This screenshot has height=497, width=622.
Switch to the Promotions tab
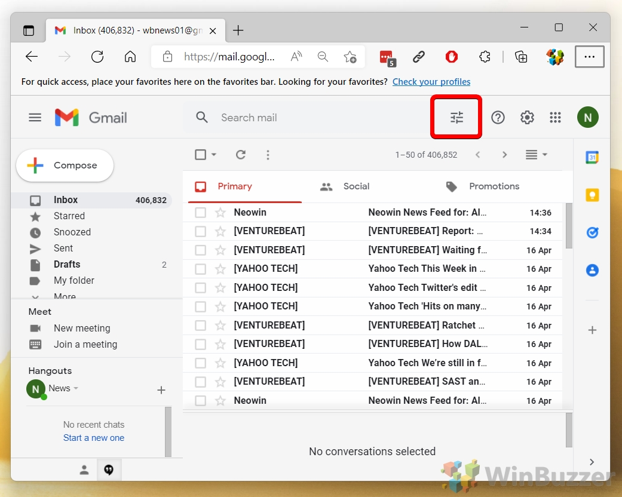[x=494, y=186]
